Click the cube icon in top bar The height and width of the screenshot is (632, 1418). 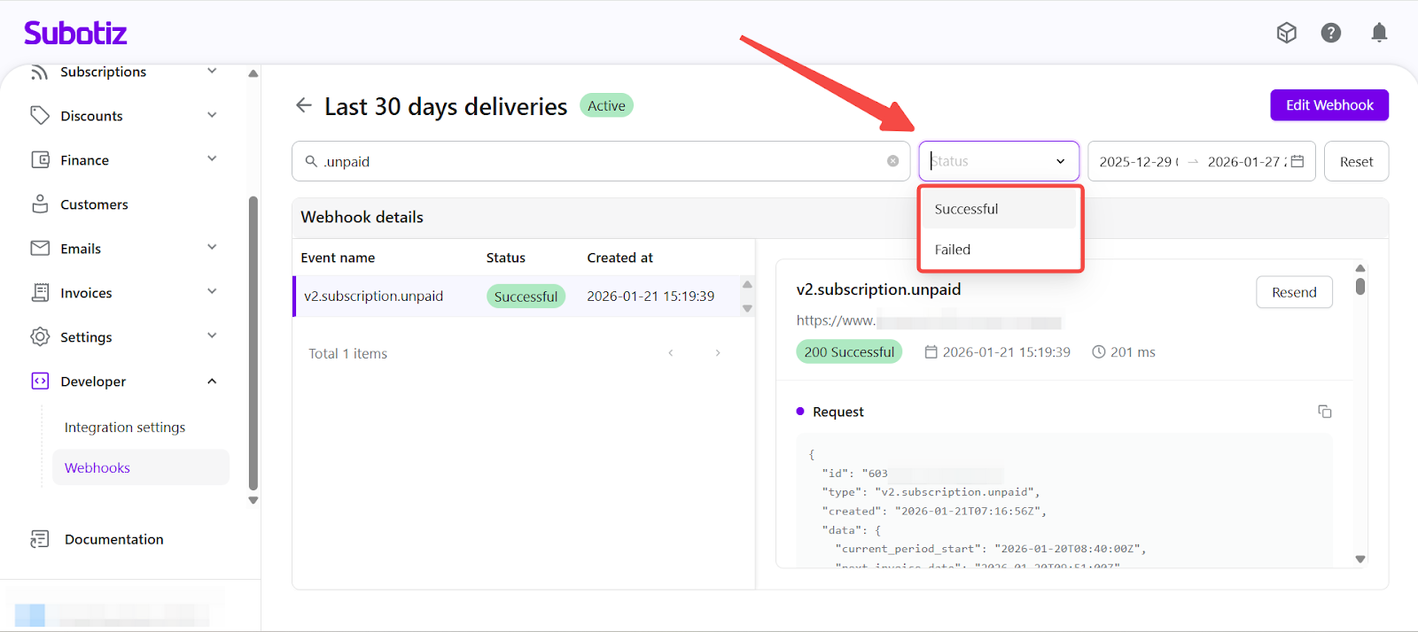click(1286, 33)
